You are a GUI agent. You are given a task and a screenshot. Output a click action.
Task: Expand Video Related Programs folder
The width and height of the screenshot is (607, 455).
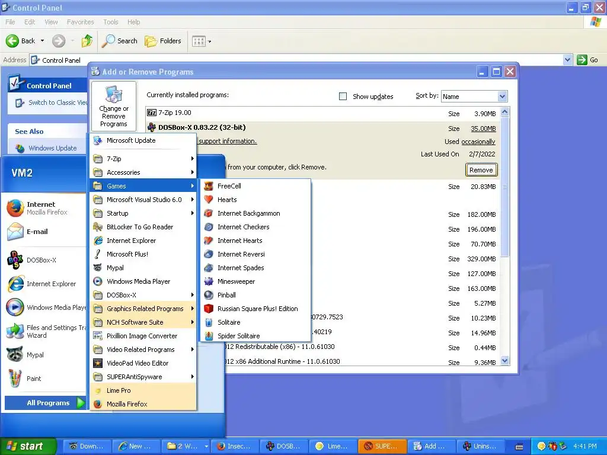tap(143, 350)
